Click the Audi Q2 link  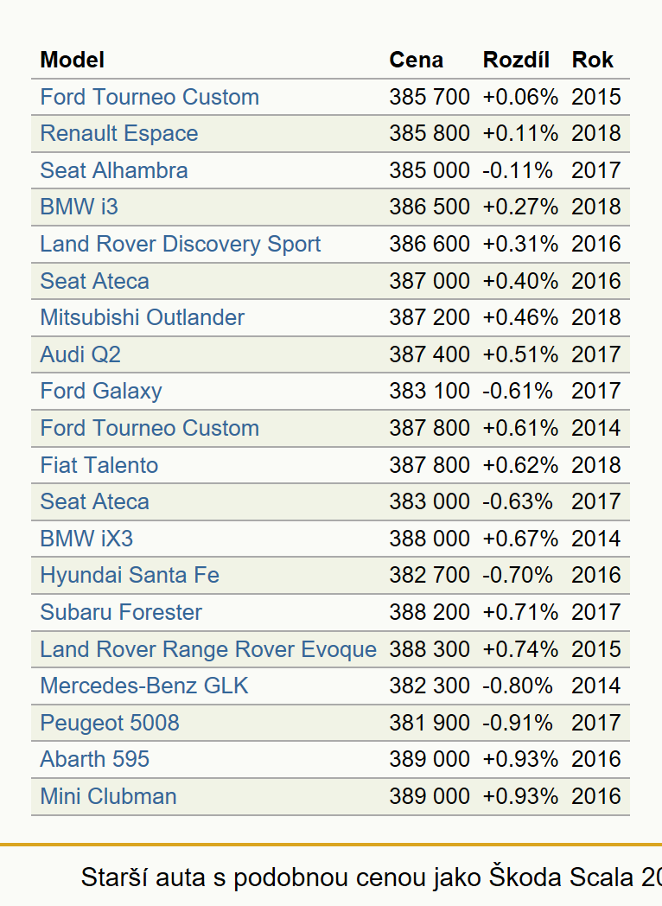[x=80, y=354]
